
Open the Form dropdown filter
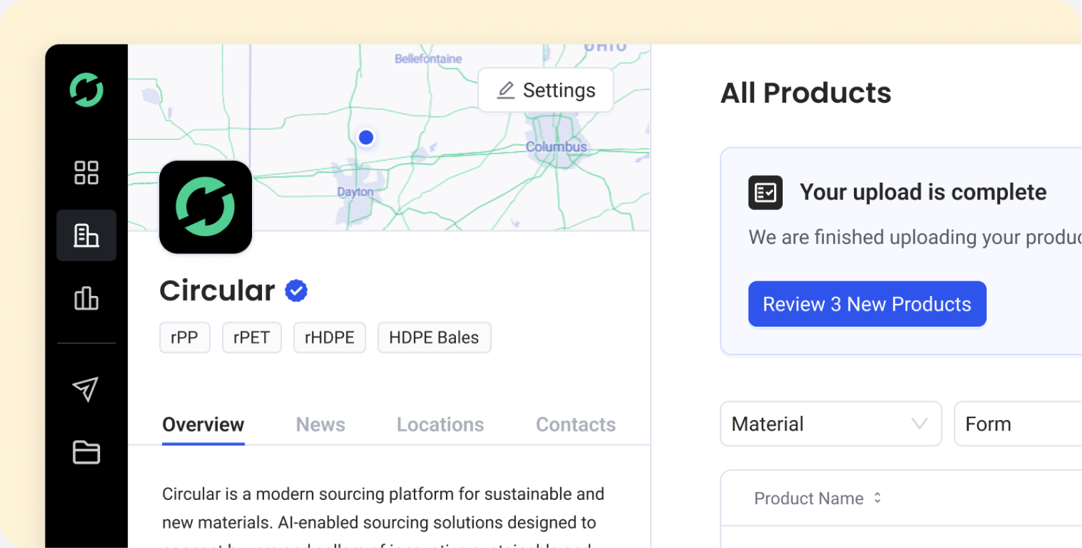click(1017, 424)
